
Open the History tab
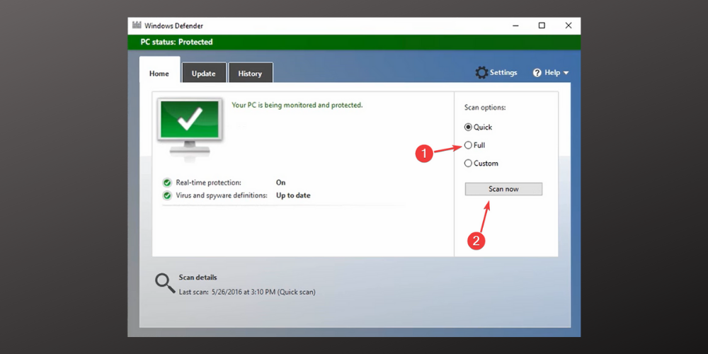point(250,73)
